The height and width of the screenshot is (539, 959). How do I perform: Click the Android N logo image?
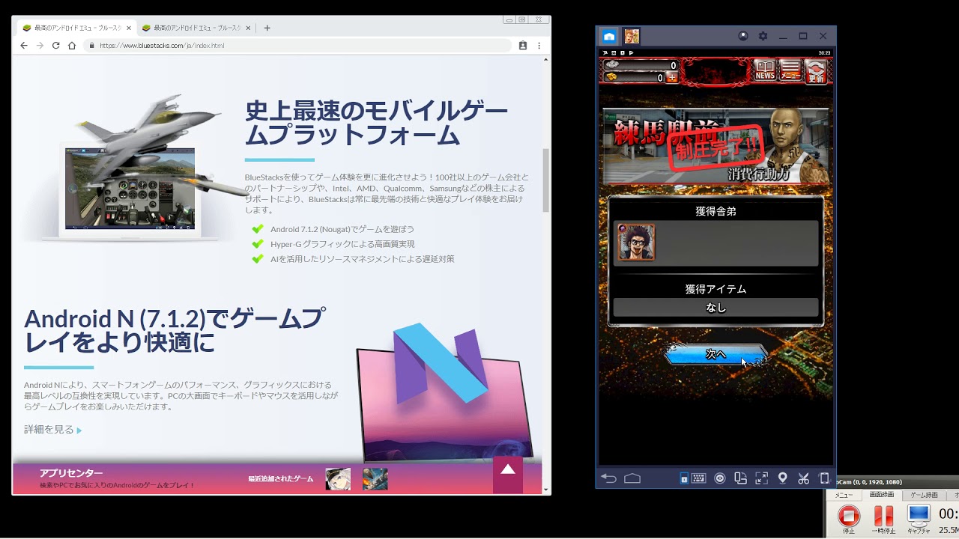pyautogui.click(x=446, y=393)
